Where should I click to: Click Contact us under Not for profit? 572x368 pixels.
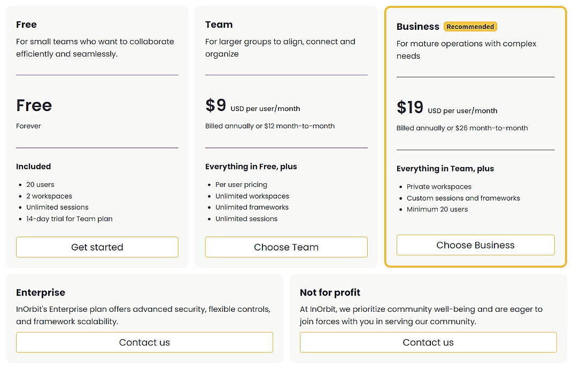[x=428, y=342]
